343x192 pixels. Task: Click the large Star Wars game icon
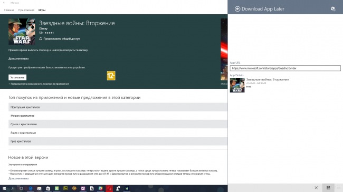pyautogui.click(x=22, y=32)
